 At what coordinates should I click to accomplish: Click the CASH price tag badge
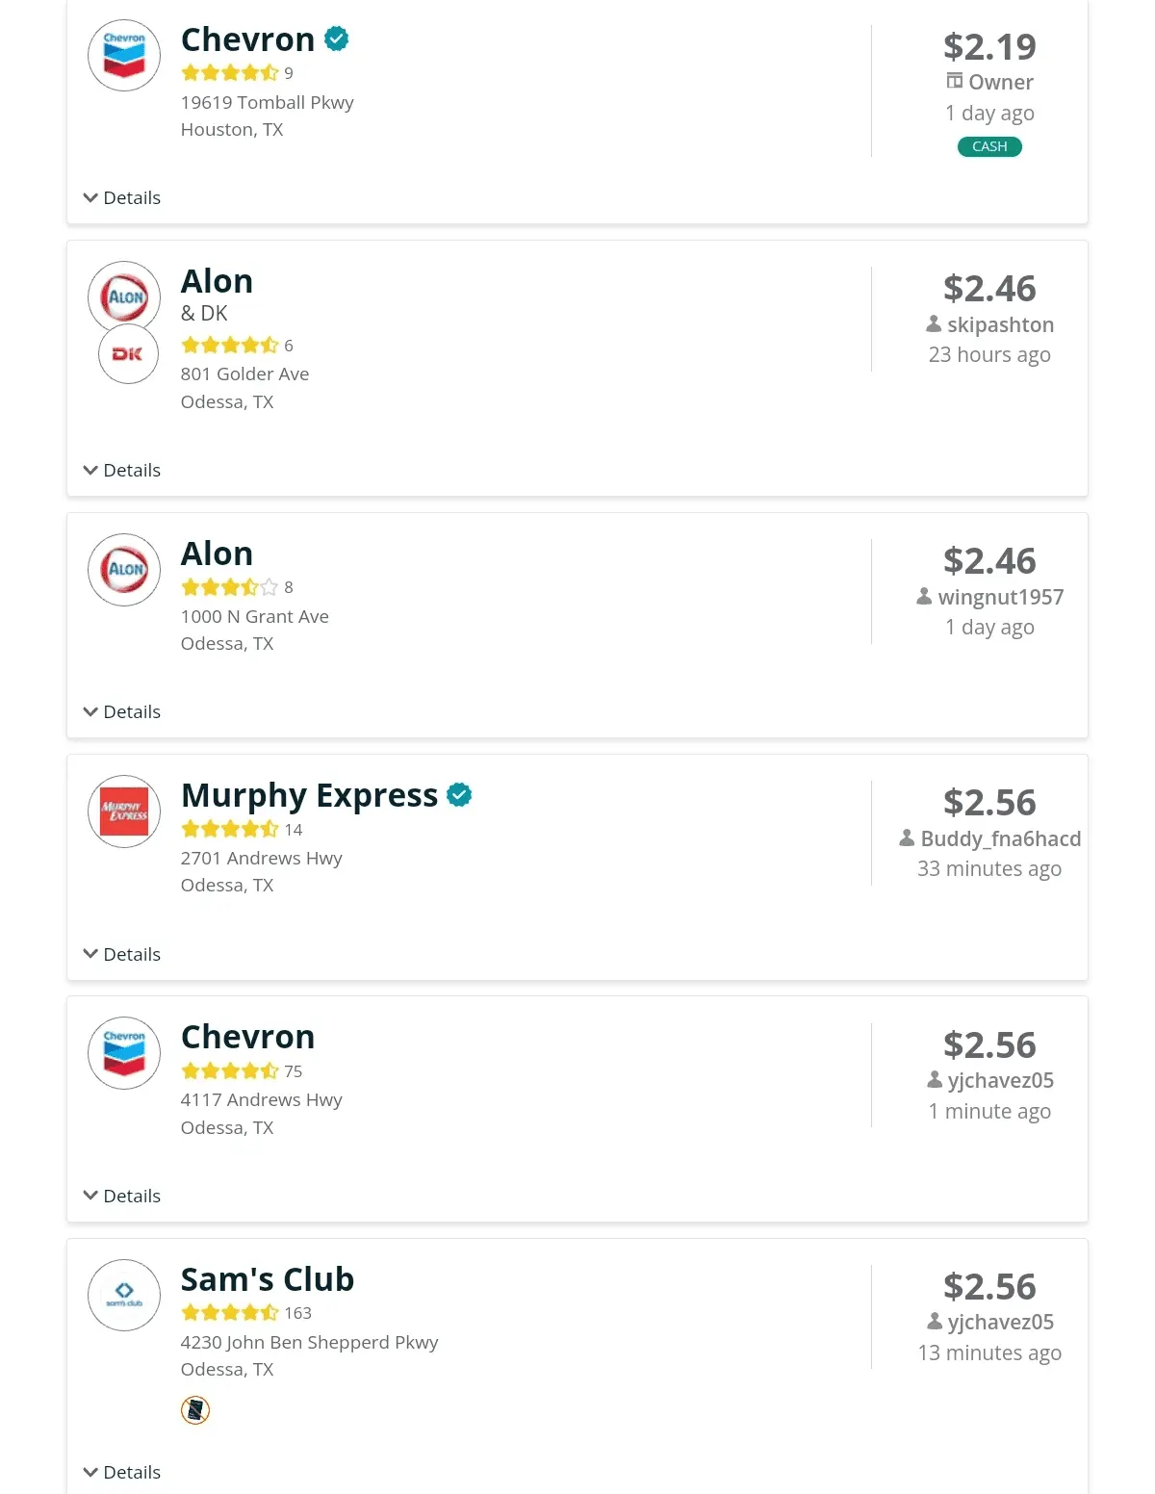pos(989,147)
